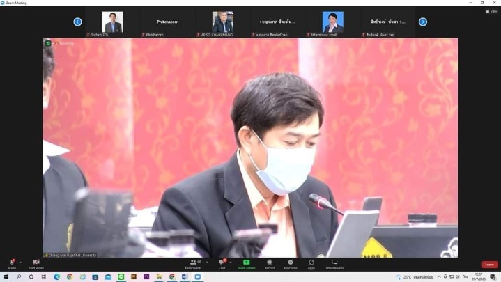Screen dimensions: 501x282
Task: Select the woman on blue background thumbnail
Action: (x=333, y=22)
